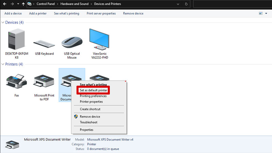Collapse the Devices group
Screen dimensions: 272x153
3,22
